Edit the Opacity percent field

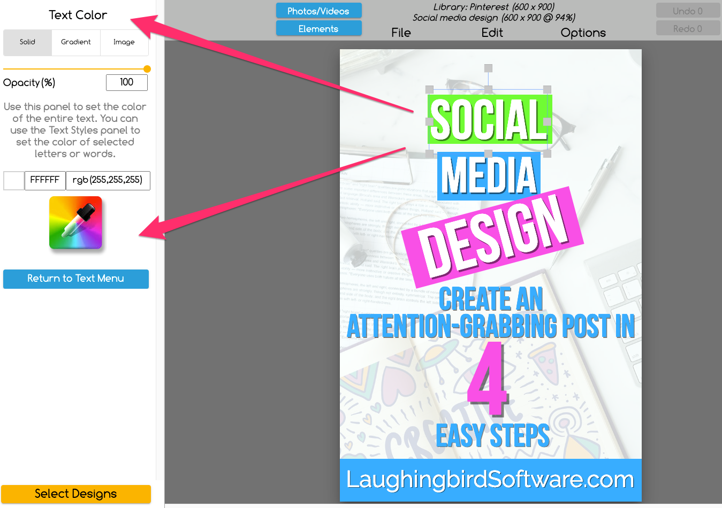(x=127, y=82)
